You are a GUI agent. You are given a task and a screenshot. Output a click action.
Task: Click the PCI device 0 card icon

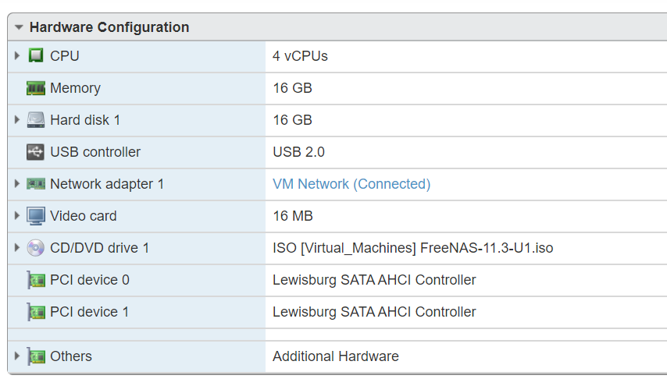tap(36, 280)
